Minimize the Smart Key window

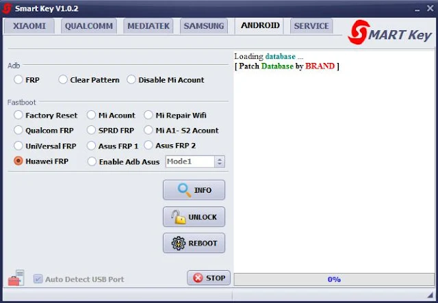[417, 9]
